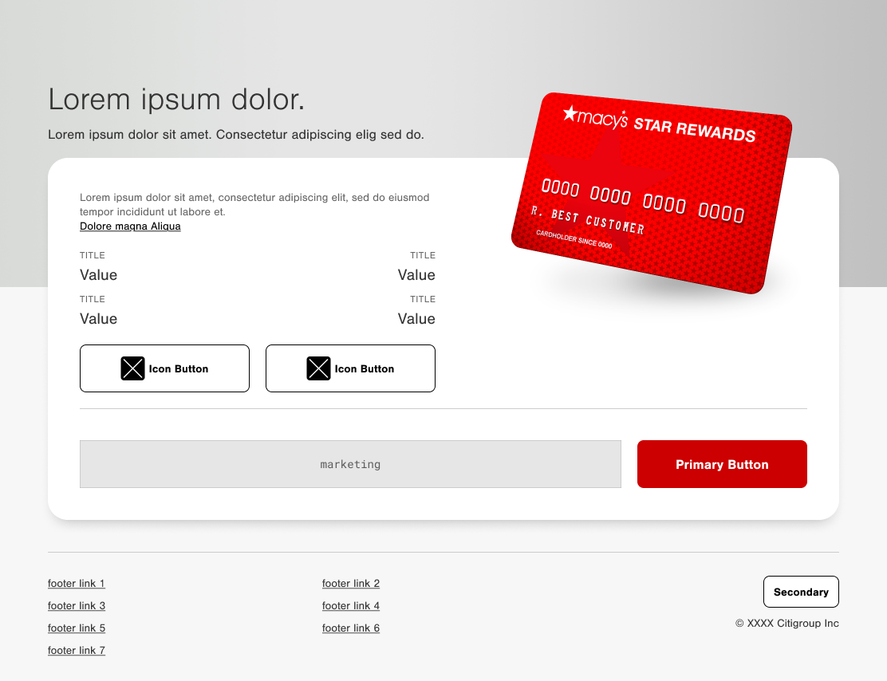Open the Dolore magna Aliqua link
887x681 pixels.
click(x=130, y=226)
